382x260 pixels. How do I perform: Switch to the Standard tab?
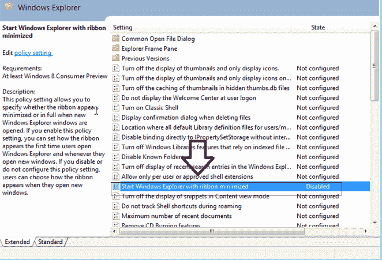(50, 242)
